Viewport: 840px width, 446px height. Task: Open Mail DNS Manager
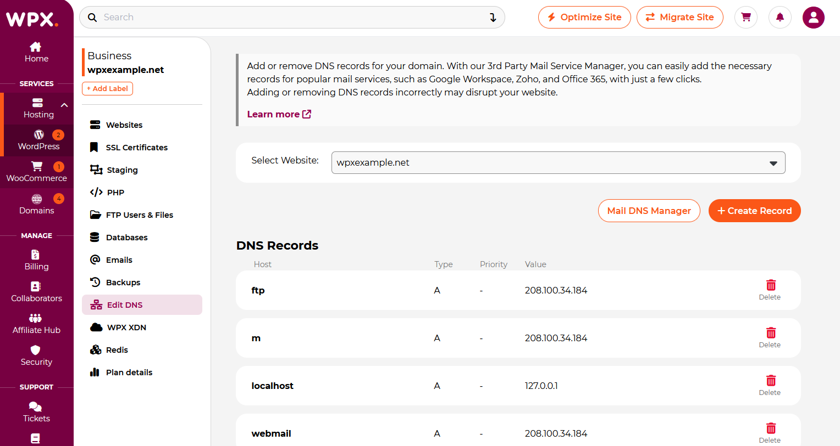pyautogui.click(x=649, y=211)
